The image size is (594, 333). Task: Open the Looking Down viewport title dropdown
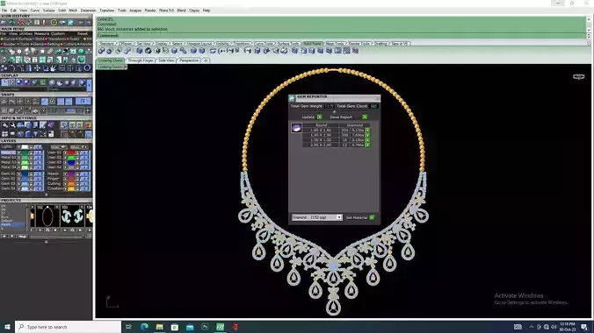tap(126, 67)
